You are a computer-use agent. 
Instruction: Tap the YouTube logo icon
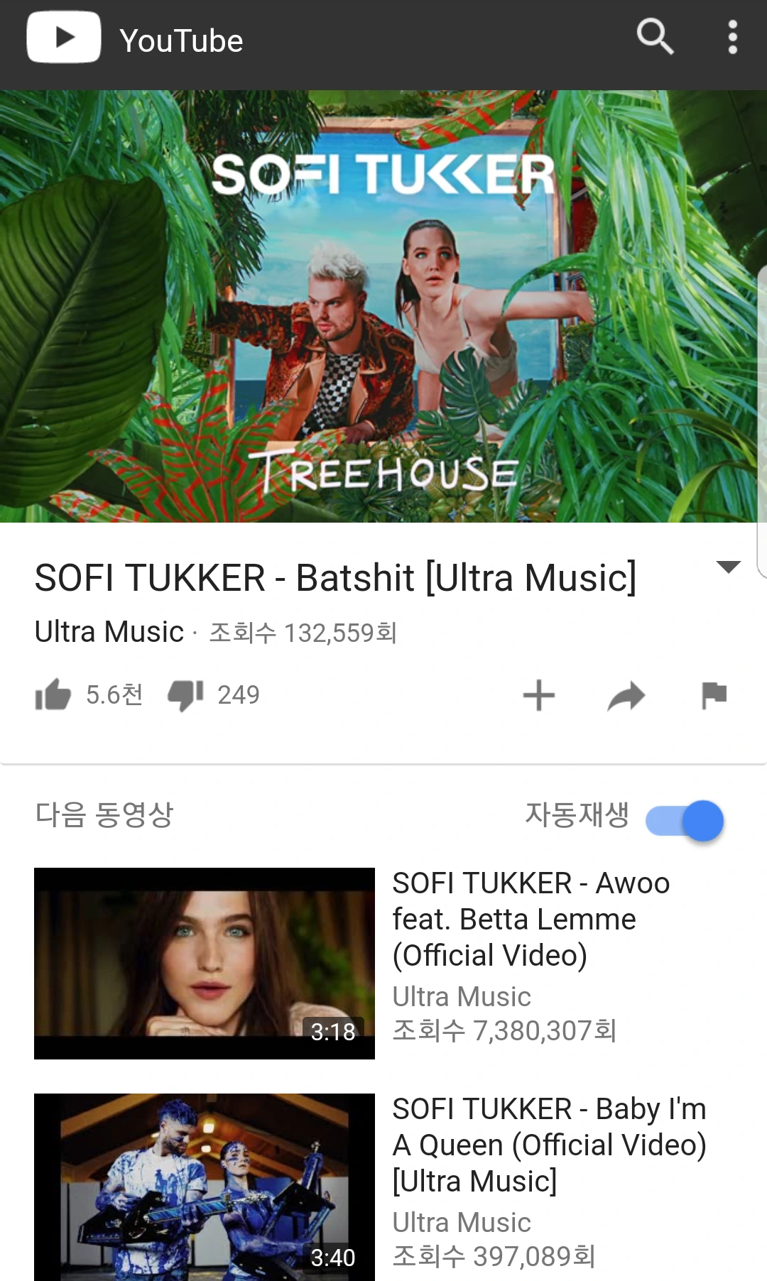point(64,37)
